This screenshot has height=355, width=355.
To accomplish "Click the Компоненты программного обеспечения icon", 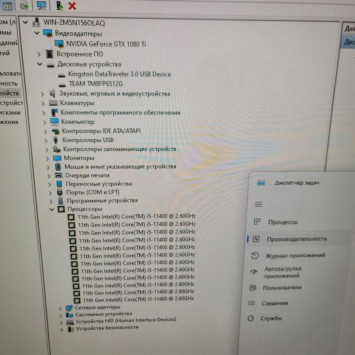I will coord(55,112).
